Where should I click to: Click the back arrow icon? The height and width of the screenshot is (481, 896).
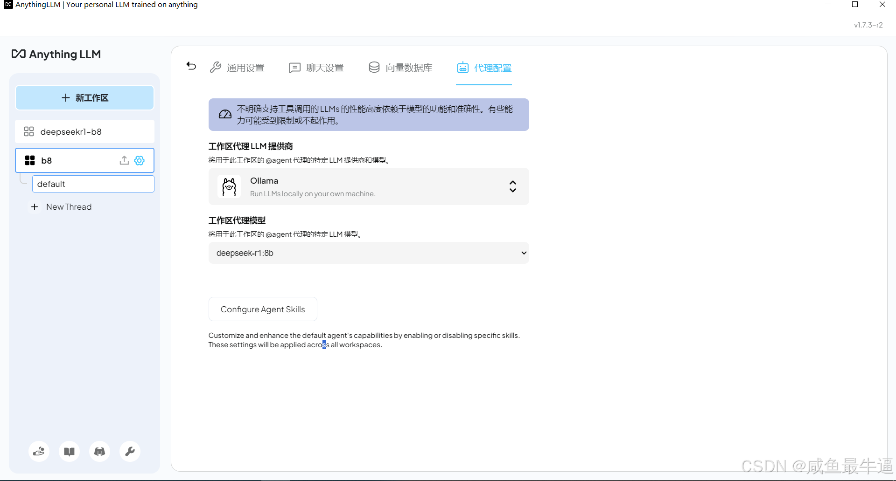191,66
